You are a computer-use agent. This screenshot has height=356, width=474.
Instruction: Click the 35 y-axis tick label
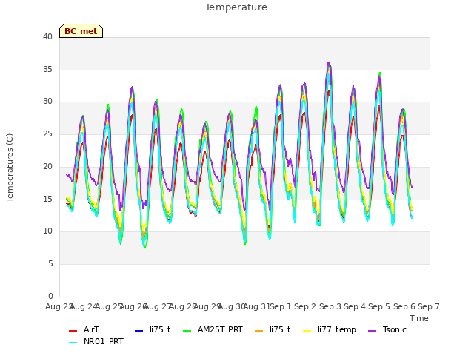(47, 69)
